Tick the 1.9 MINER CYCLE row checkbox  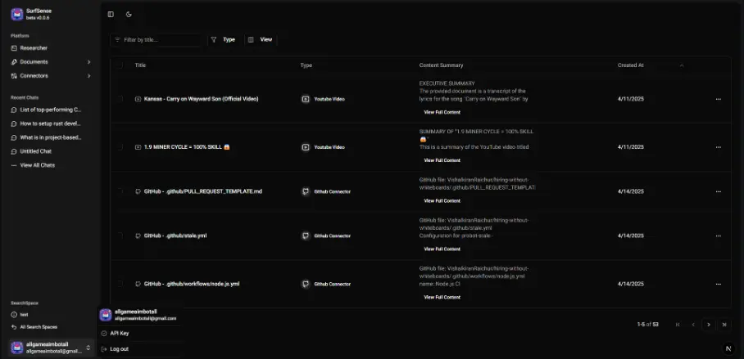click(120, 147)
